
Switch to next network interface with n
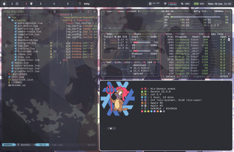[155, 62]
